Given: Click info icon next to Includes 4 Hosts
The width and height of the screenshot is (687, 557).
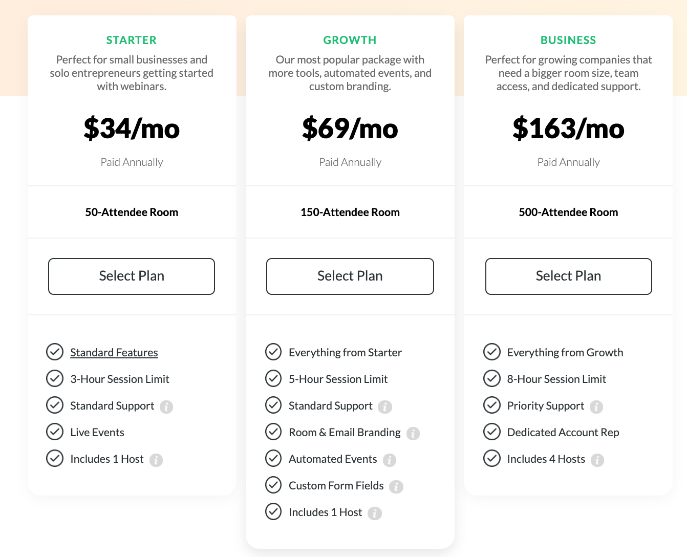Looking at the screenshot, I should pos(597,460).
